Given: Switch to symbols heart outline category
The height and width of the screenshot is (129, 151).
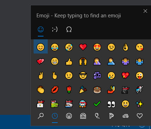Looking at the screenshot, I should (x=140, y=116).
